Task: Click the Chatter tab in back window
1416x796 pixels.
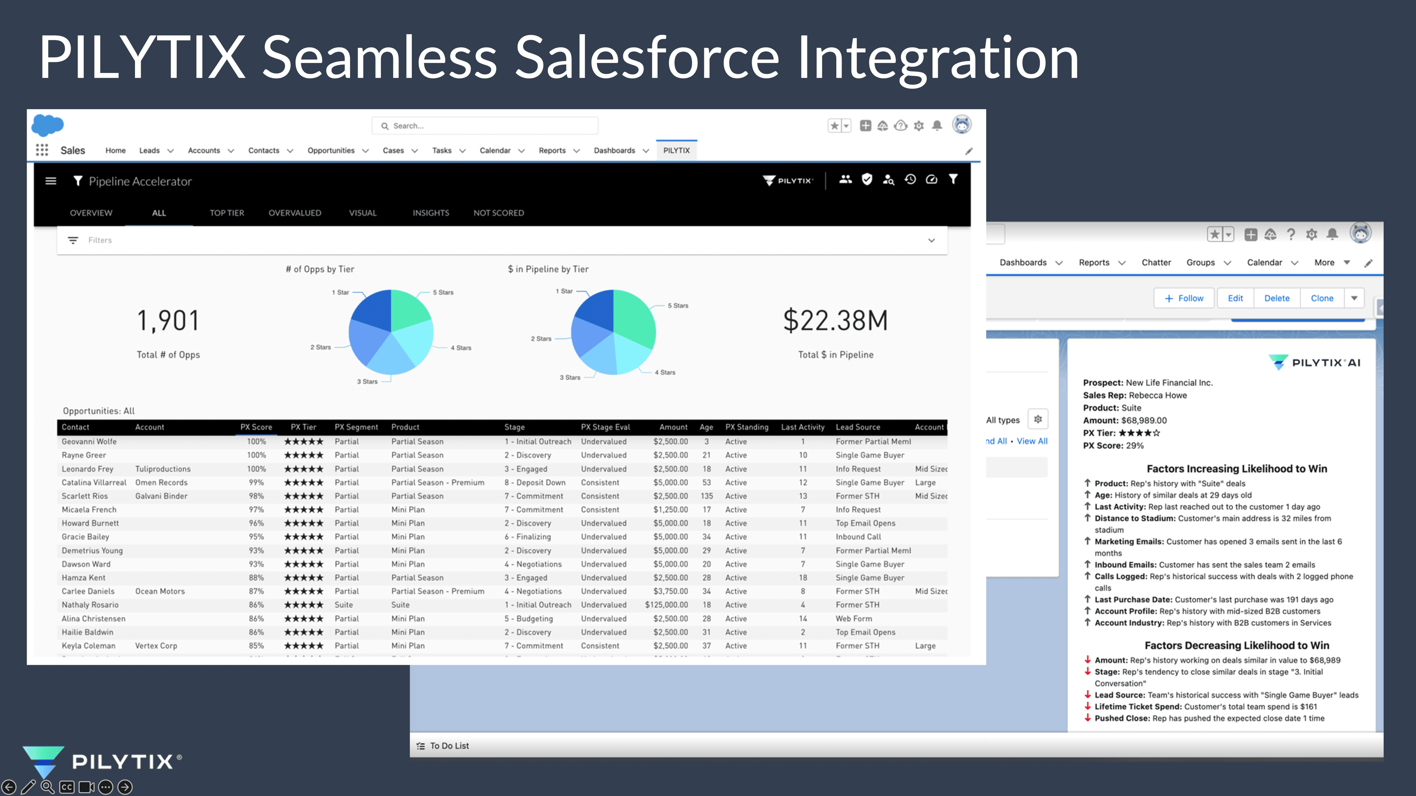Action: [1156, 263]
